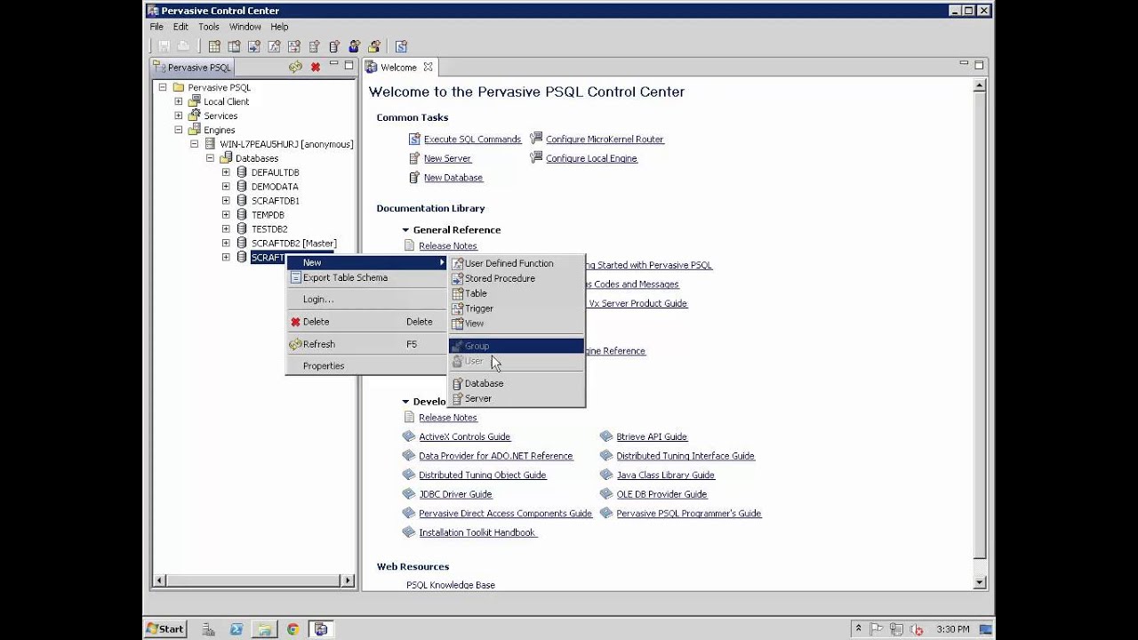This screenshot has height=640, width=1138.
Task: Click the Explorer folder icon in the taskbar
Action: coord(264,628)
